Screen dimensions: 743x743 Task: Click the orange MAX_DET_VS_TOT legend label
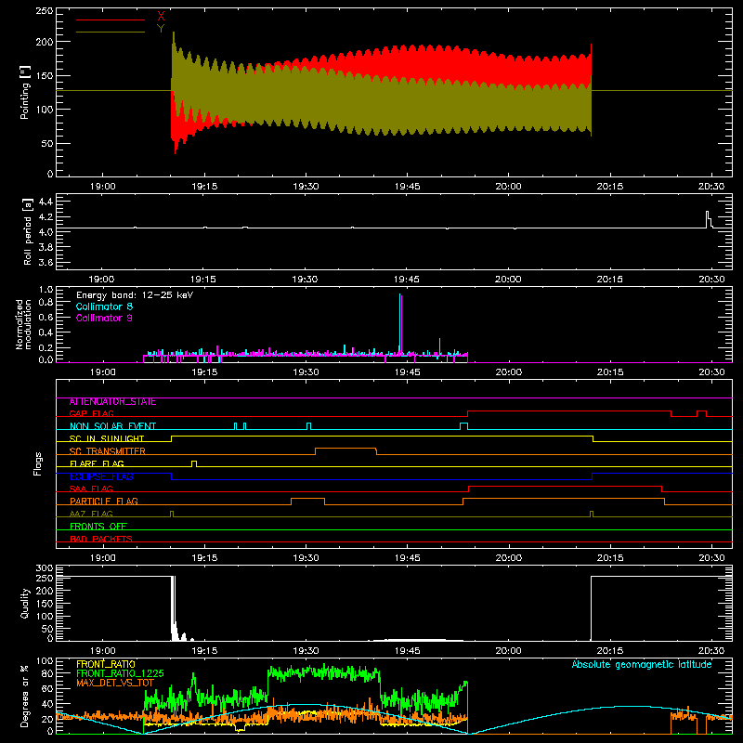pos(114,683)
